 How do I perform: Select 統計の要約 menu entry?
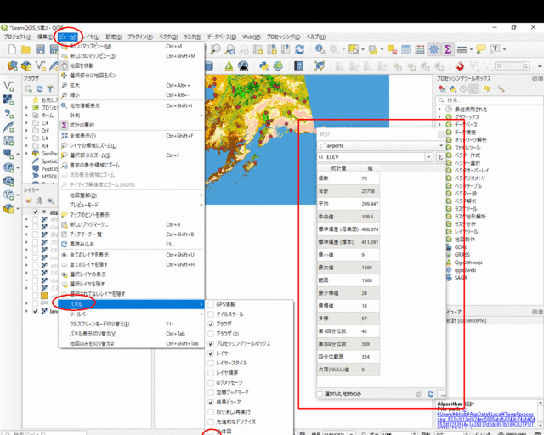132,125
